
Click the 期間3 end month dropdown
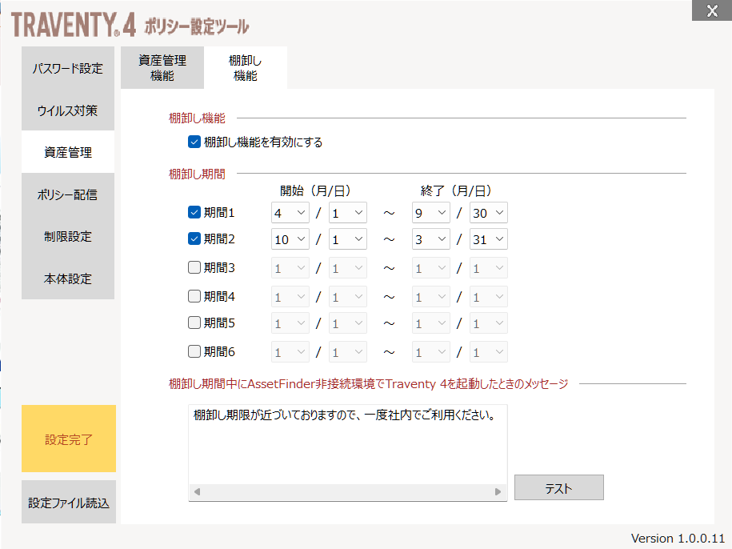pos(431,268)
